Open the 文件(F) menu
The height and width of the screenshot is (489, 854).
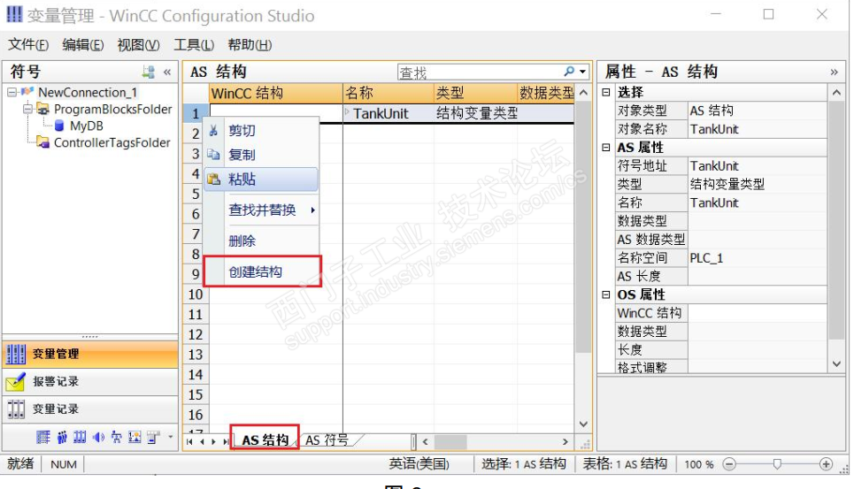(28, 44)
